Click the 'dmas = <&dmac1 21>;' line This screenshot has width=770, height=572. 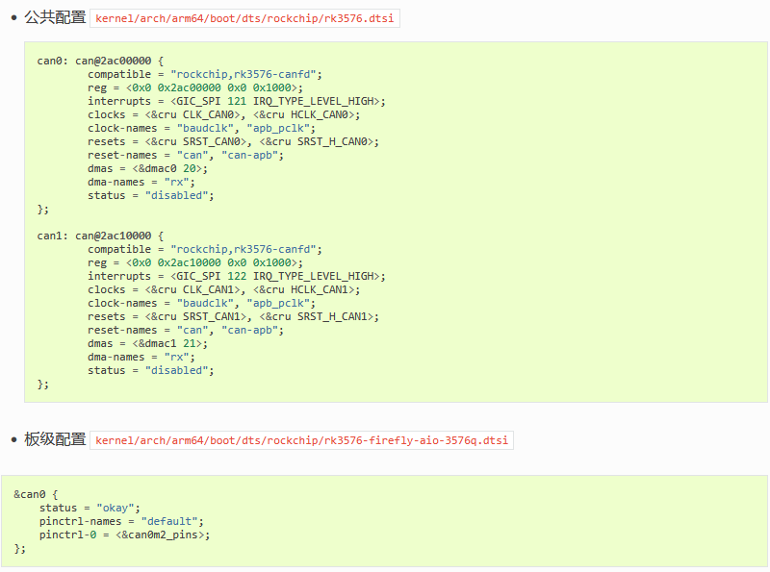[x=148, y=344]
